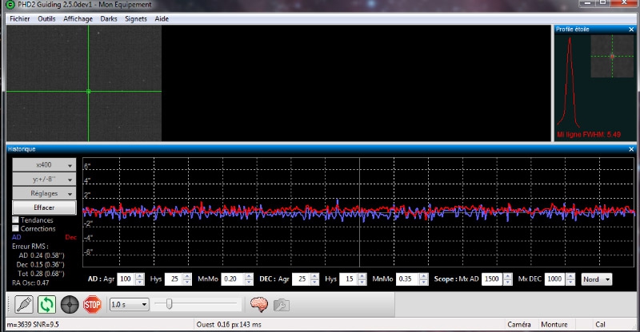Viewport: 640px width, 332px height.
Task: Adjust the gamma slider in toolbar
Action: click(x=169, y=304)
